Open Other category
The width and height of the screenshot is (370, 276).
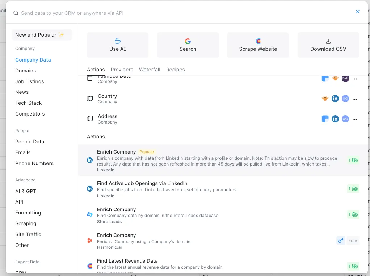22,245
